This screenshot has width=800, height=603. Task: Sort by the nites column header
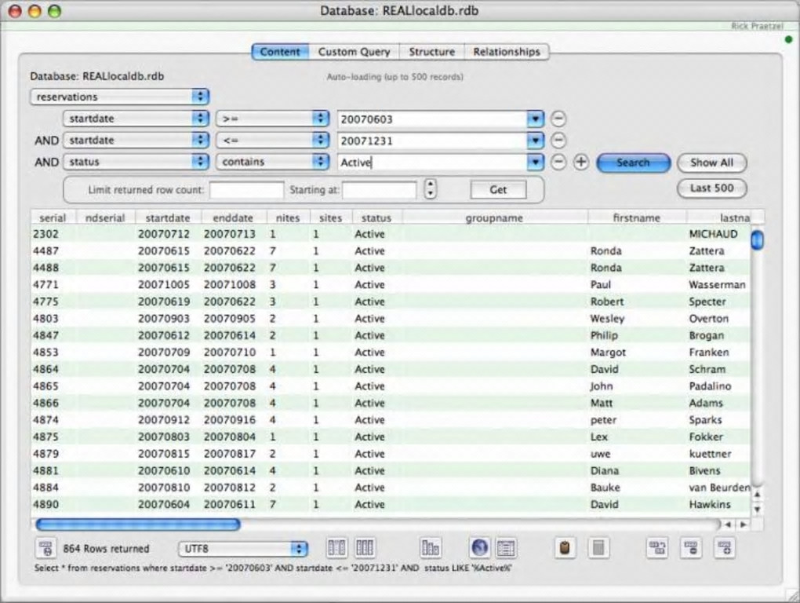point(288,217)
